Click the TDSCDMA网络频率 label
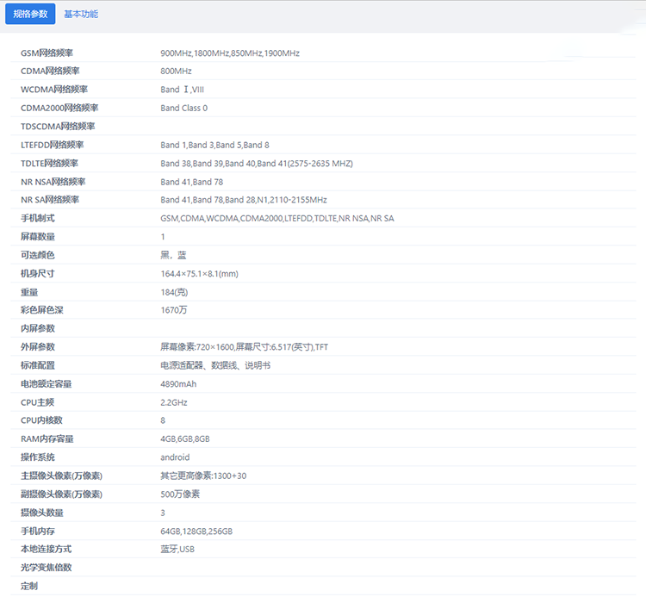The width and height of the screenshot is (646, 597). click(x=58, y=126)
